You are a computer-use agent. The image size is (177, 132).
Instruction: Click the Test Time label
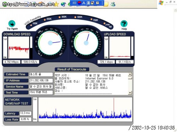(16, 93)
